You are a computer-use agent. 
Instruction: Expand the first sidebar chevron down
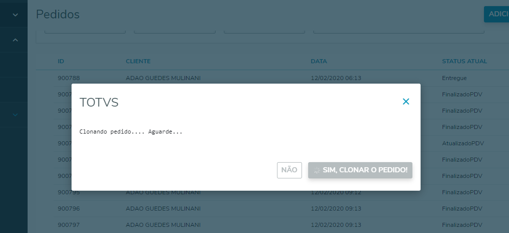point(15,15)
